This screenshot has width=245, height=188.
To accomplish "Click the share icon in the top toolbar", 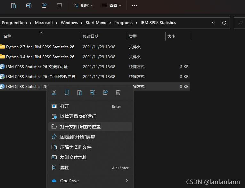I will point(44,6).
